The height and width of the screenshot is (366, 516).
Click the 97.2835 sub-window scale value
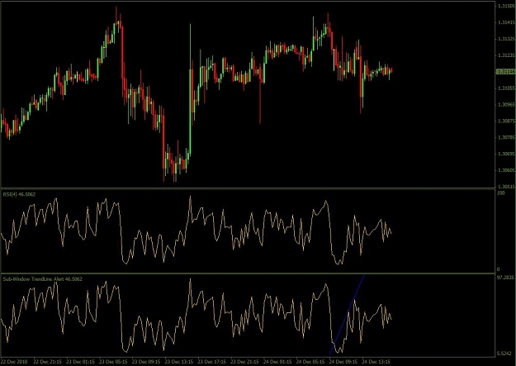[505, 278]
